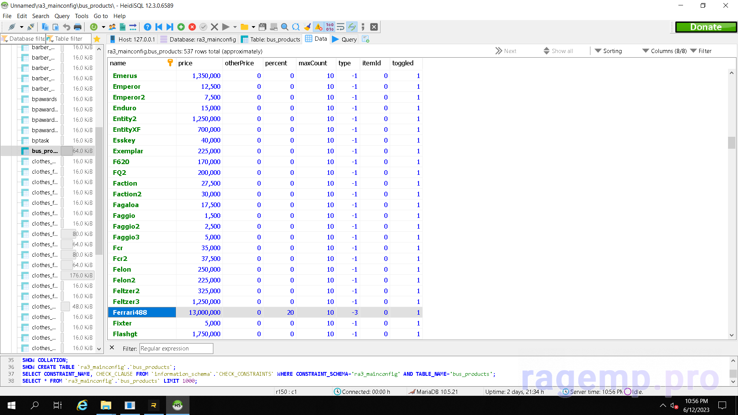
Task: Toggle the binary 100/010 display button
Action: coord(330,27)
